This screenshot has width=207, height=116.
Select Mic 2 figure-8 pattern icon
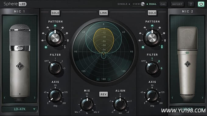162,47
